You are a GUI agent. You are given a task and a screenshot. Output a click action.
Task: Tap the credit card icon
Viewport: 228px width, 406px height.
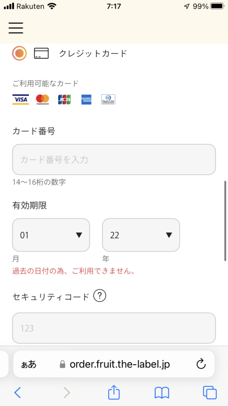click(41, 54)
